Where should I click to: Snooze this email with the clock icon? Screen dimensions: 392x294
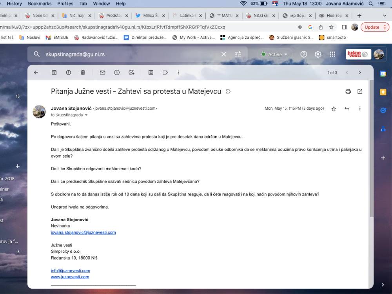[117, 73]
